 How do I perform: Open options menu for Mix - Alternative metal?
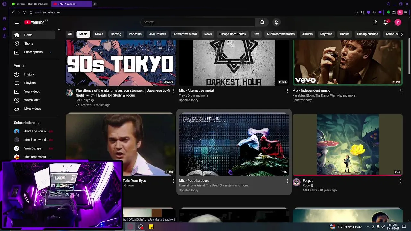(287, 91)
